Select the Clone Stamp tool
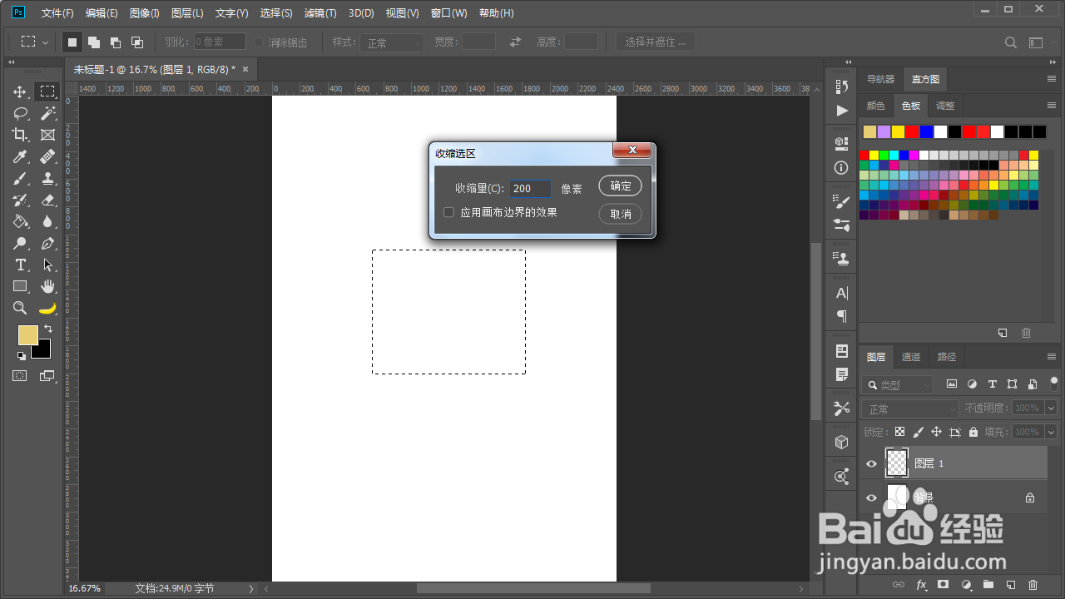Screen dimensions: 1065x599 tap(47, 178)
